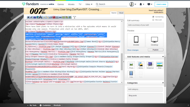Add a Photo from features panel
This screenshot has width=190, height=107.
[x=131, y=65]
